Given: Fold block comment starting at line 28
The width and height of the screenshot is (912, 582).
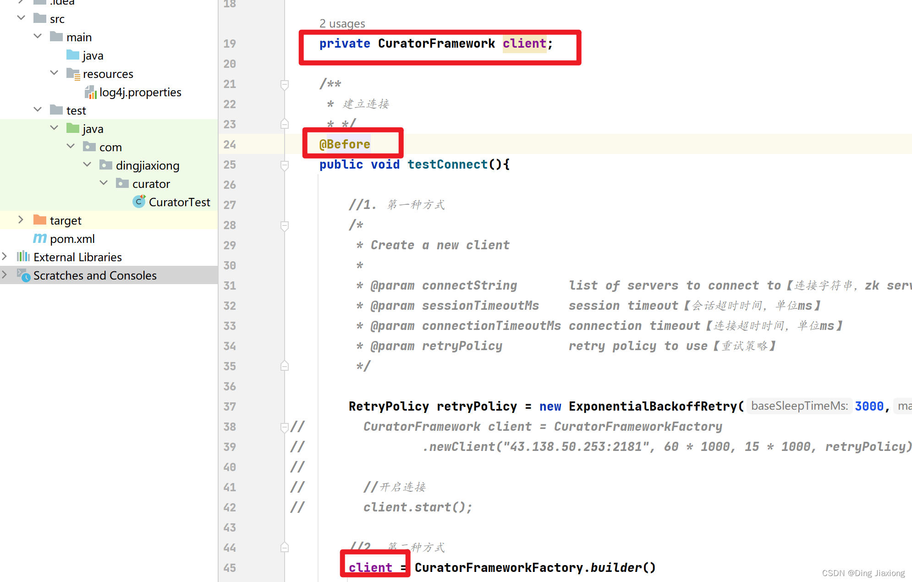Looking at the screenshot, I should (285, 225).
